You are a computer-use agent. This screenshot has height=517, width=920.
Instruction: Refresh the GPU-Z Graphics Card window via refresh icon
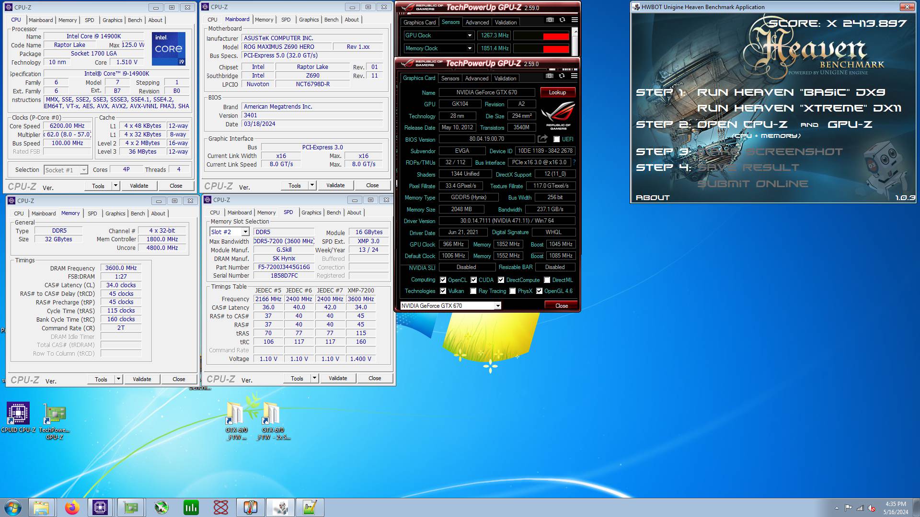click(x=562, y=76)
